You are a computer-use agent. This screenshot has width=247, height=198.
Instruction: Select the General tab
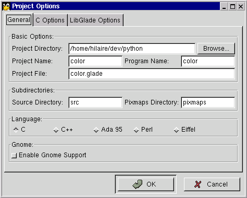19,20
